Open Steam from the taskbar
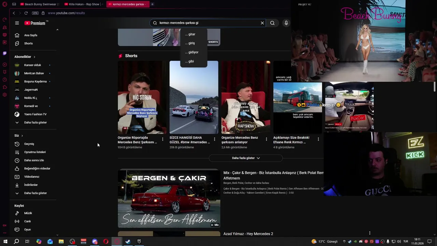 pyautogui.click(x=128, y=242)
